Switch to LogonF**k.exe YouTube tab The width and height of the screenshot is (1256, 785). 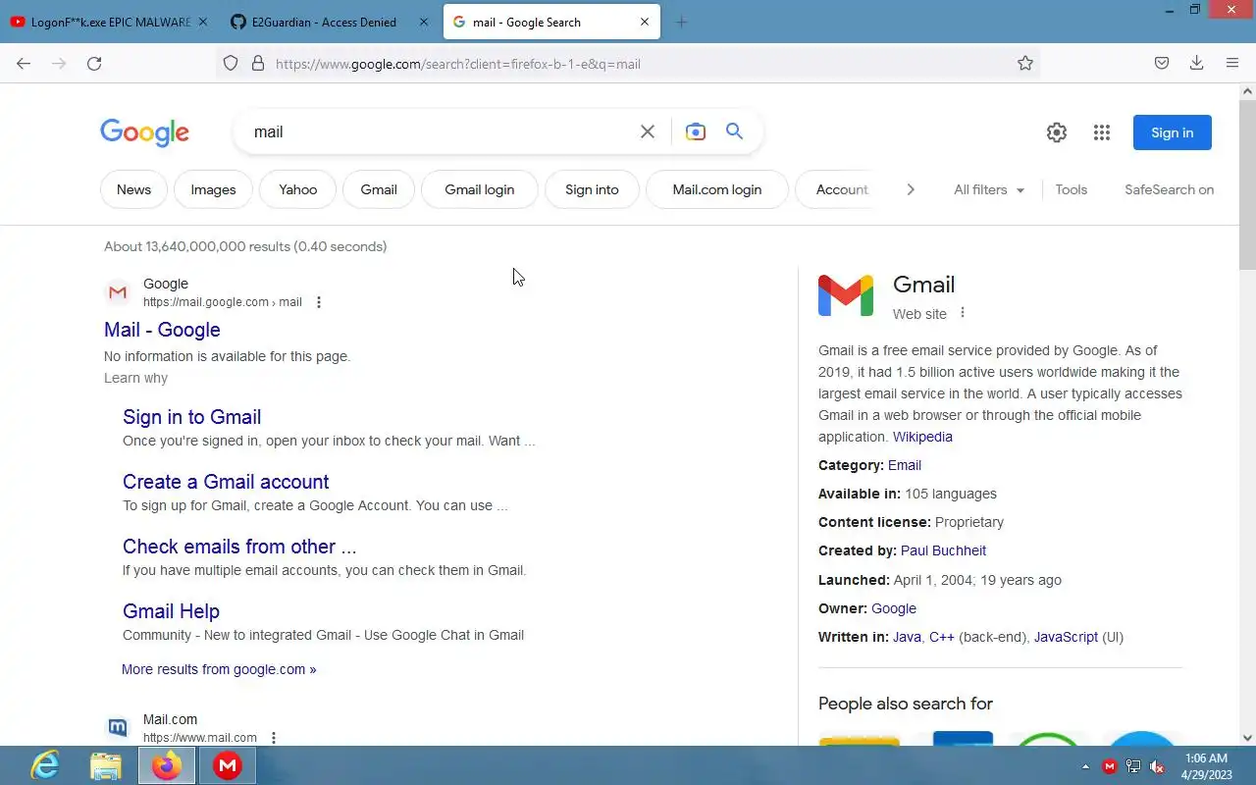[108, 22]
